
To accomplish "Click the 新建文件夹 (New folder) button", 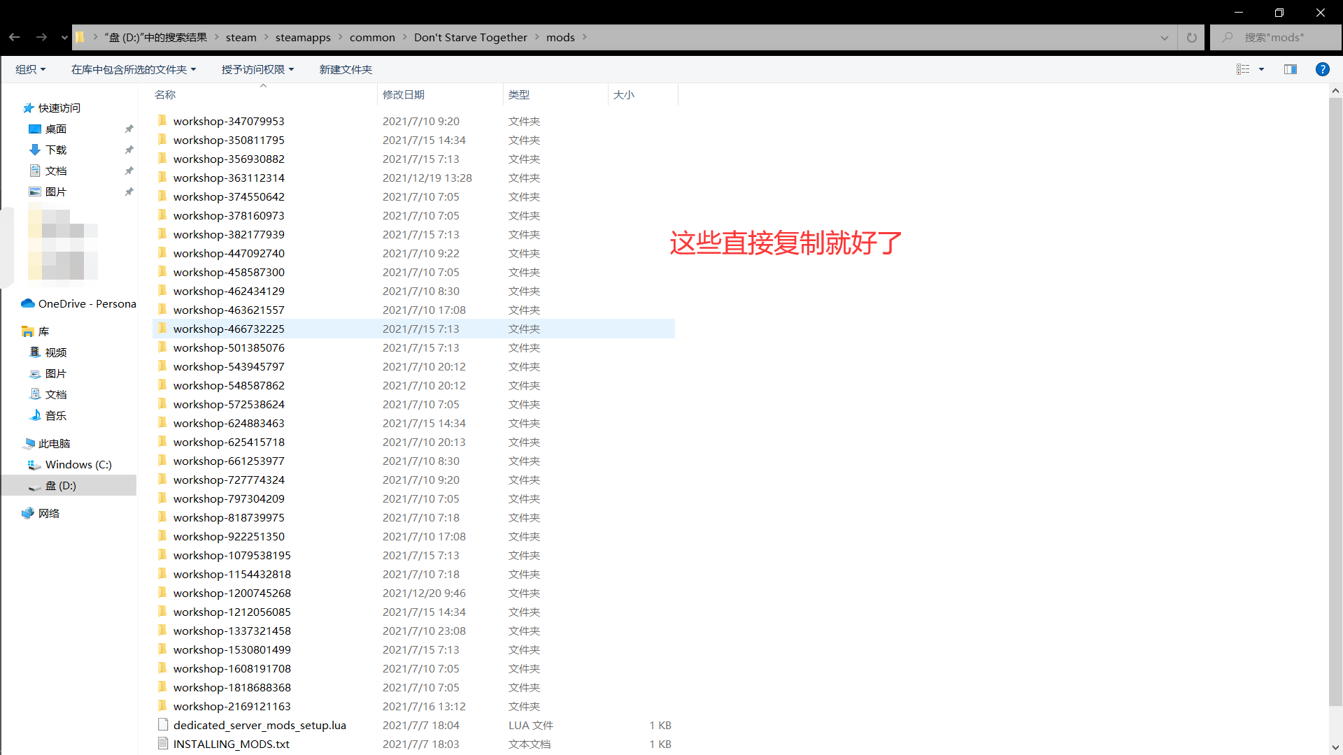I will coord(346,69).
